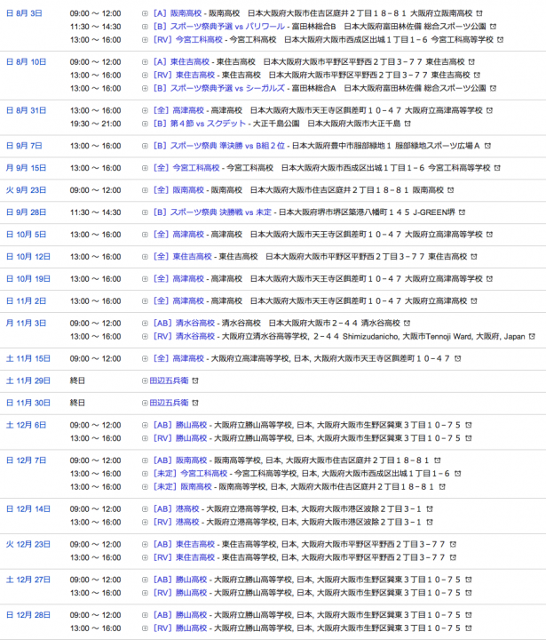Open map icon for 11月30日 田辺五兵衛 event
This screenshot has width=546, height=640.
click(195, 403)
